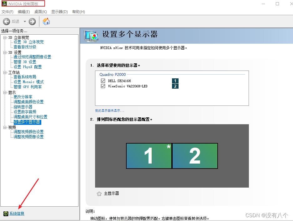Image resolution: width=293 pixels, height=221 pixels.
Task: Click the 设置多个显示器 header monitor icon
Action: (x=91, y=36)
